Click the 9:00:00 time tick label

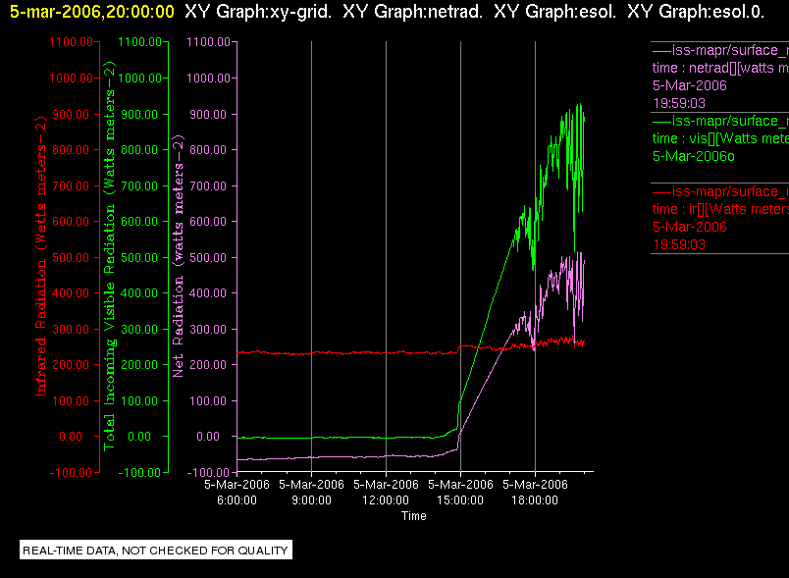(311, 500)
